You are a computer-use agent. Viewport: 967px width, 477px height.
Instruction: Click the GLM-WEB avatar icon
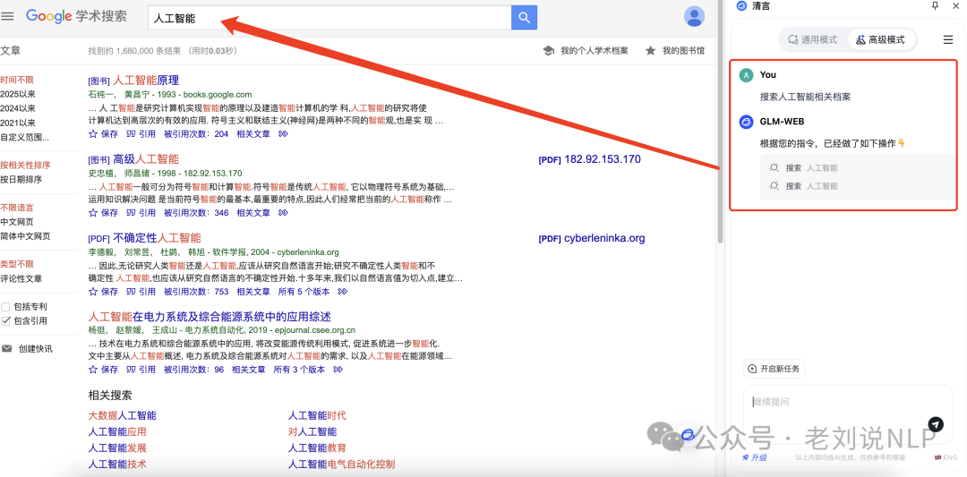click(x=746, y=122)
